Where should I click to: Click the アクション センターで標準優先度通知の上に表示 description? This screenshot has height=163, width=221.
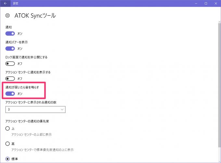pyautogui.click(x=43, y=150)
